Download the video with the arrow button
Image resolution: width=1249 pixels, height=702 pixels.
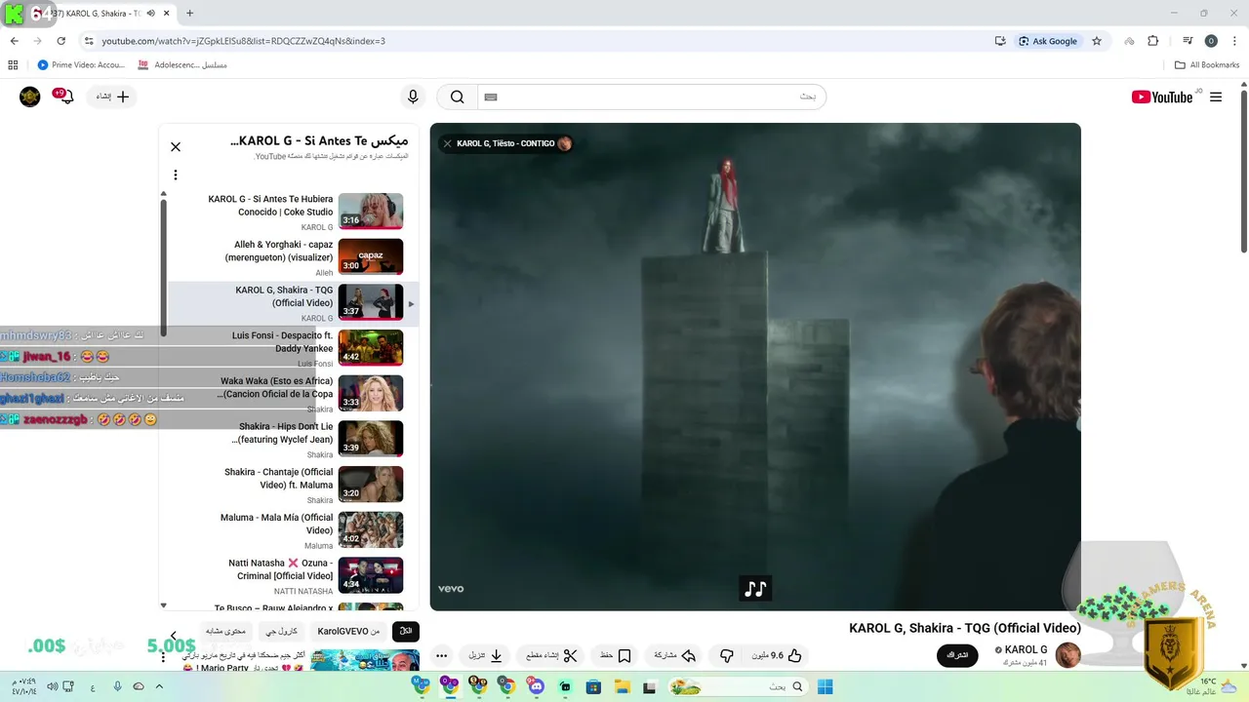485,656
